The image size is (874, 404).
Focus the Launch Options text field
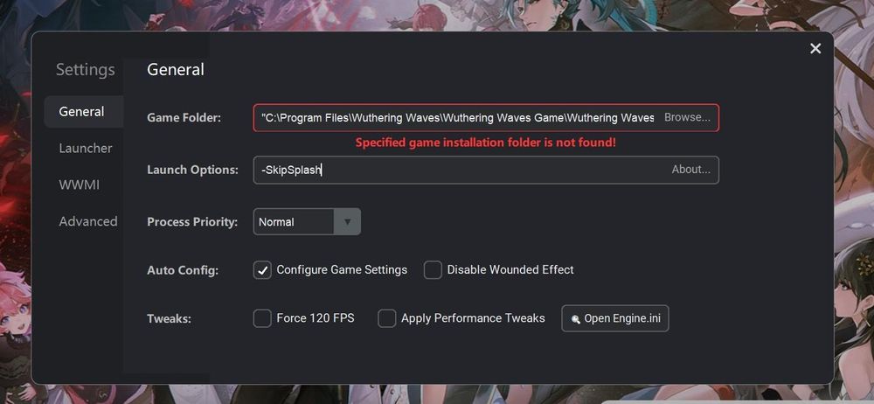pos(462,170)
